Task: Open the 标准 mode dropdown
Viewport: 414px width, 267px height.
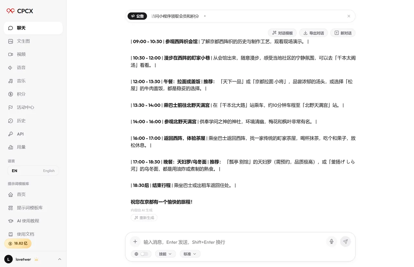Action: pos(190,254)
